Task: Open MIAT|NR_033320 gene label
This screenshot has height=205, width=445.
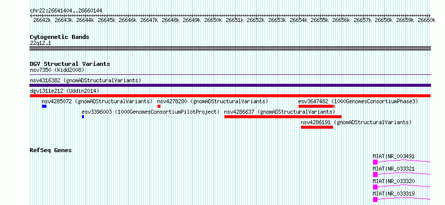Action: (393, 181)
